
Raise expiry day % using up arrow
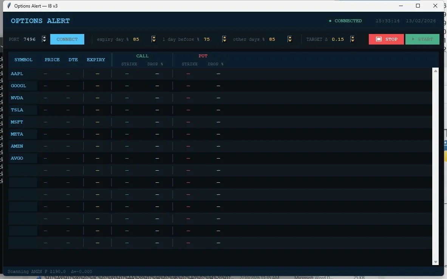pyautogui.click(x=154, y=38)
